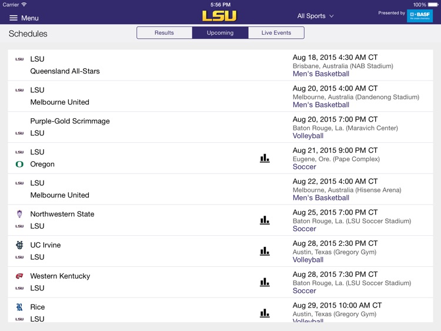
Task: Tap Presented by label
Action: pyautogui.click(x=392, y=13)
